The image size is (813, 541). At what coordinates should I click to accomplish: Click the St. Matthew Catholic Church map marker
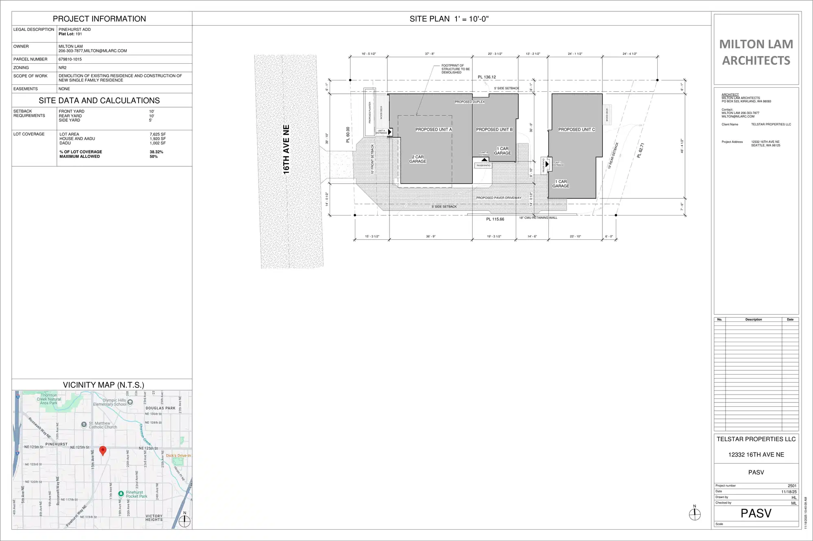click(x=84, y=425)
